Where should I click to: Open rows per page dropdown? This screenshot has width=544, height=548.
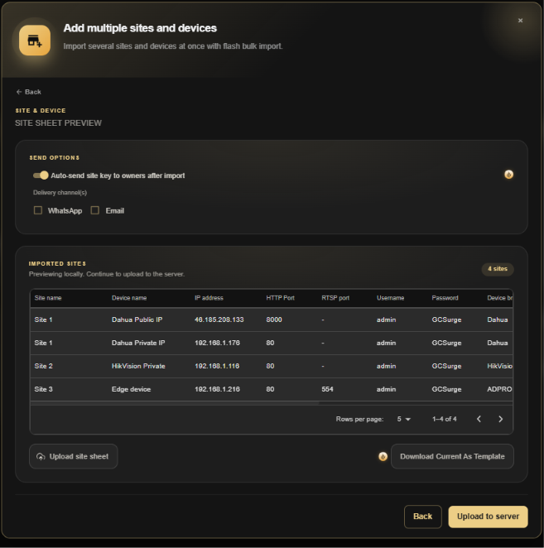404,419
